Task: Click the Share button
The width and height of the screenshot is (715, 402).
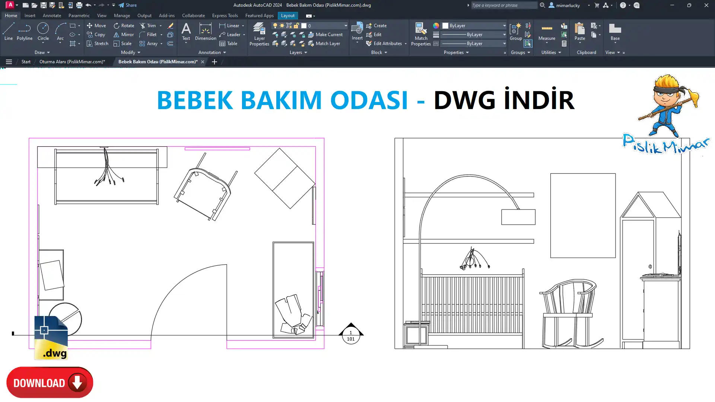Action: pos(128,5)
